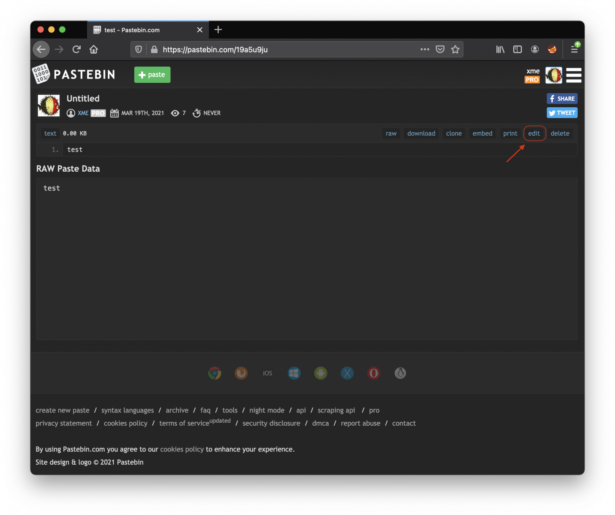615x515 pixels.
Task: Toggle the Firefox sidebar view
Action: [x=518, y=49]
